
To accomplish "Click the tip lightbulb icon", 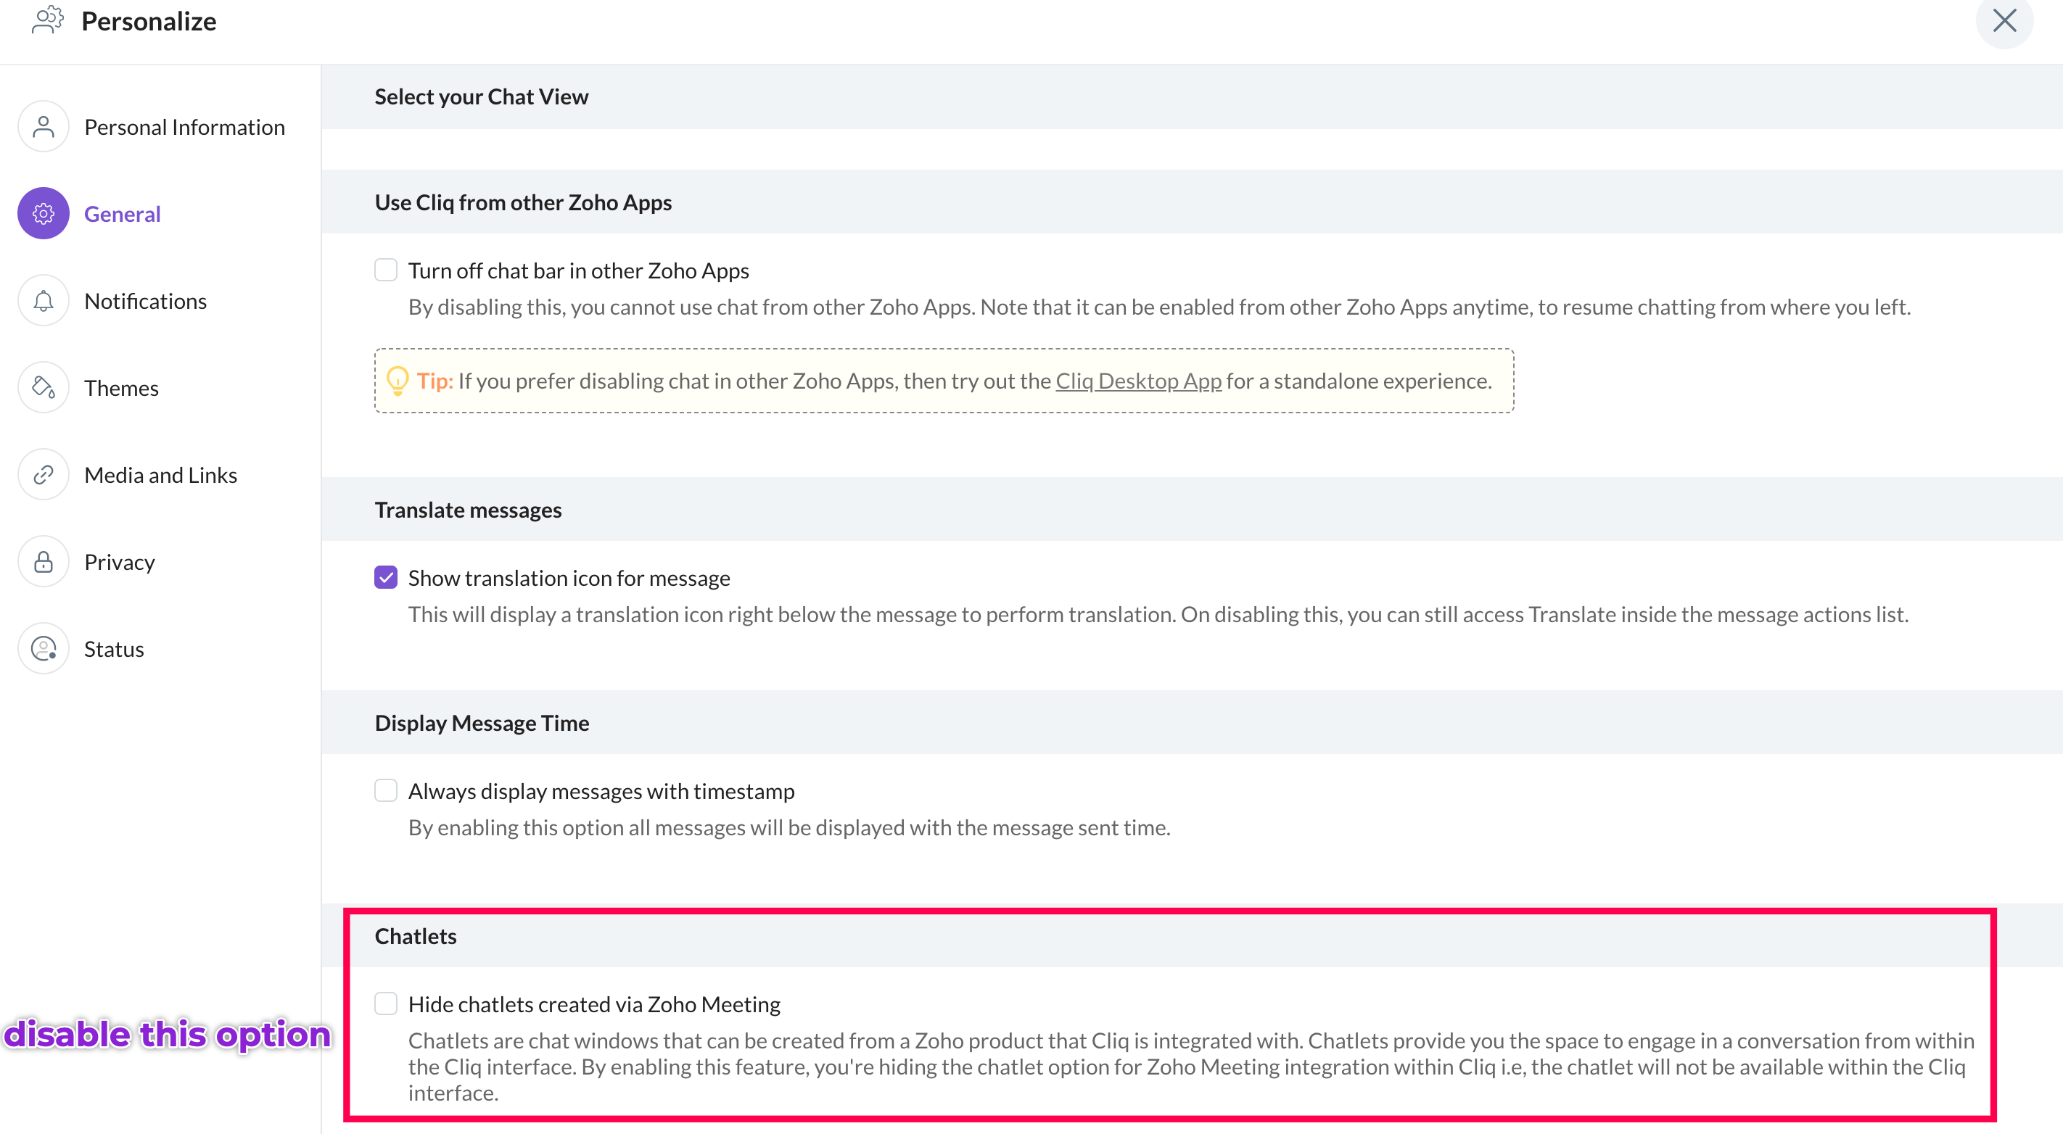I will point(398,381).
